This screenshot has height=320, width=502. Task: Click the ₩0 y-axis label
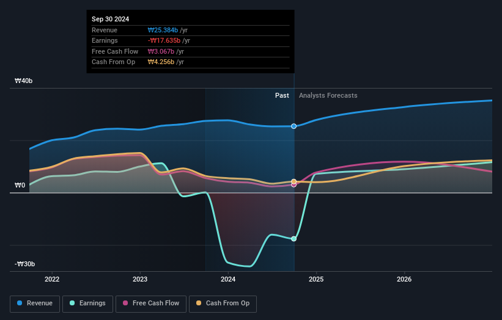pos(20,186)
